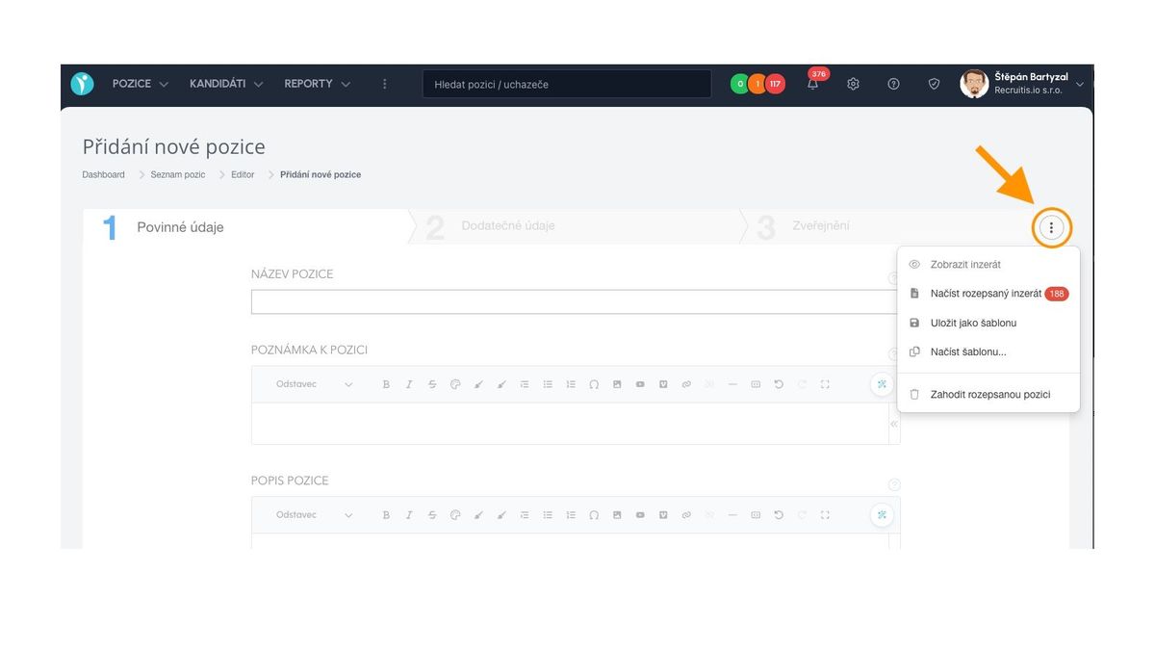The image size is (1155, 650).
Task: Click the Recruitis logo in top-left corner
Action: pyautogui.click(x=83, y=84)
